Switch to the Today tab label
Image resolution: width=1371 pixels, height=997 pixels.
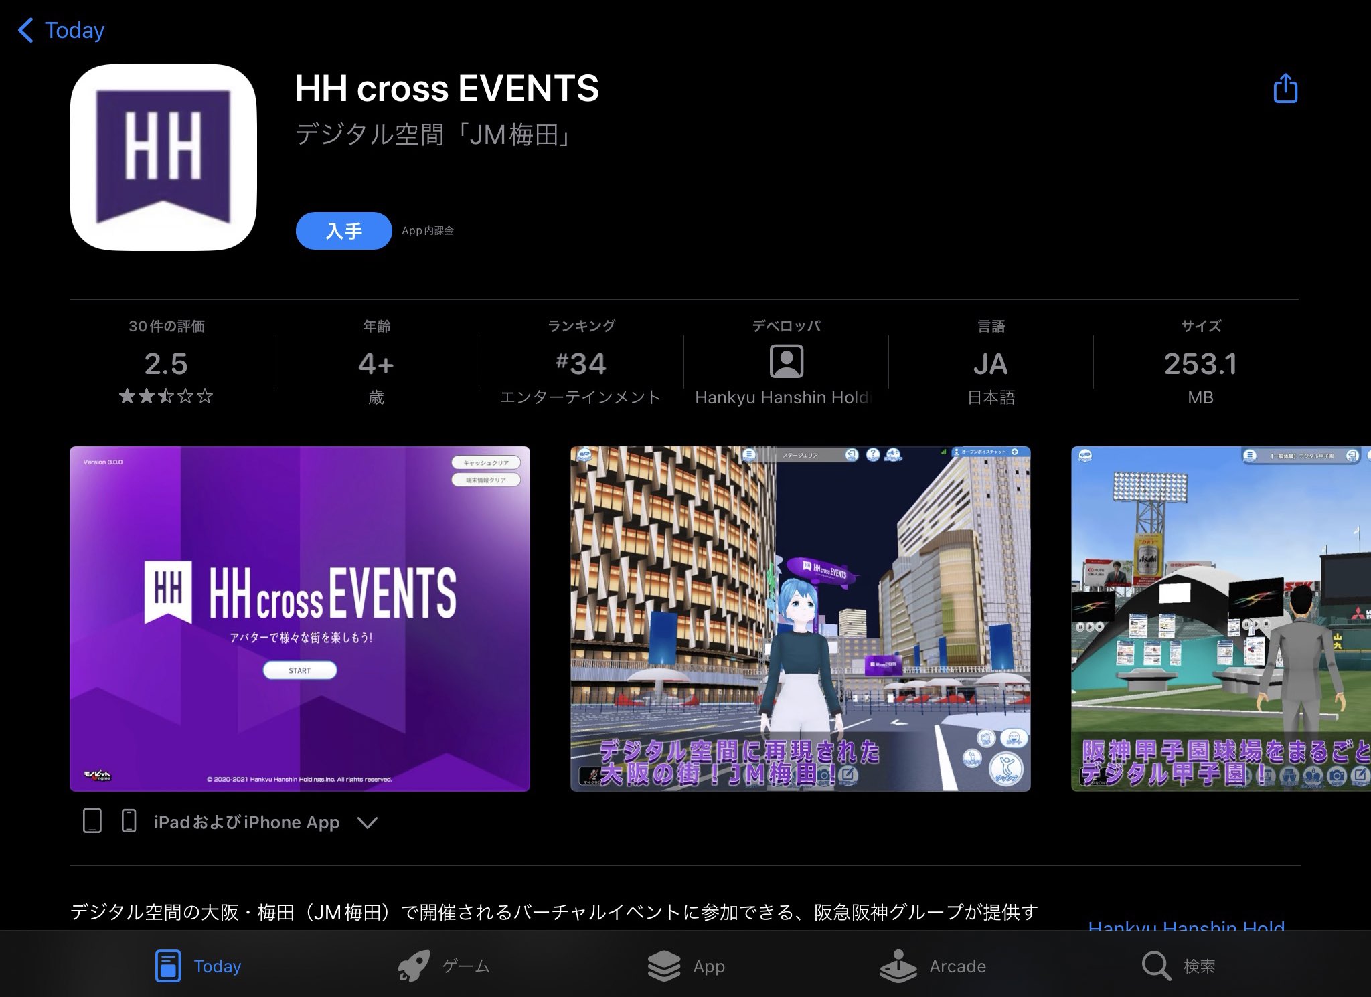pyautogui.click(x=218, y=966)
